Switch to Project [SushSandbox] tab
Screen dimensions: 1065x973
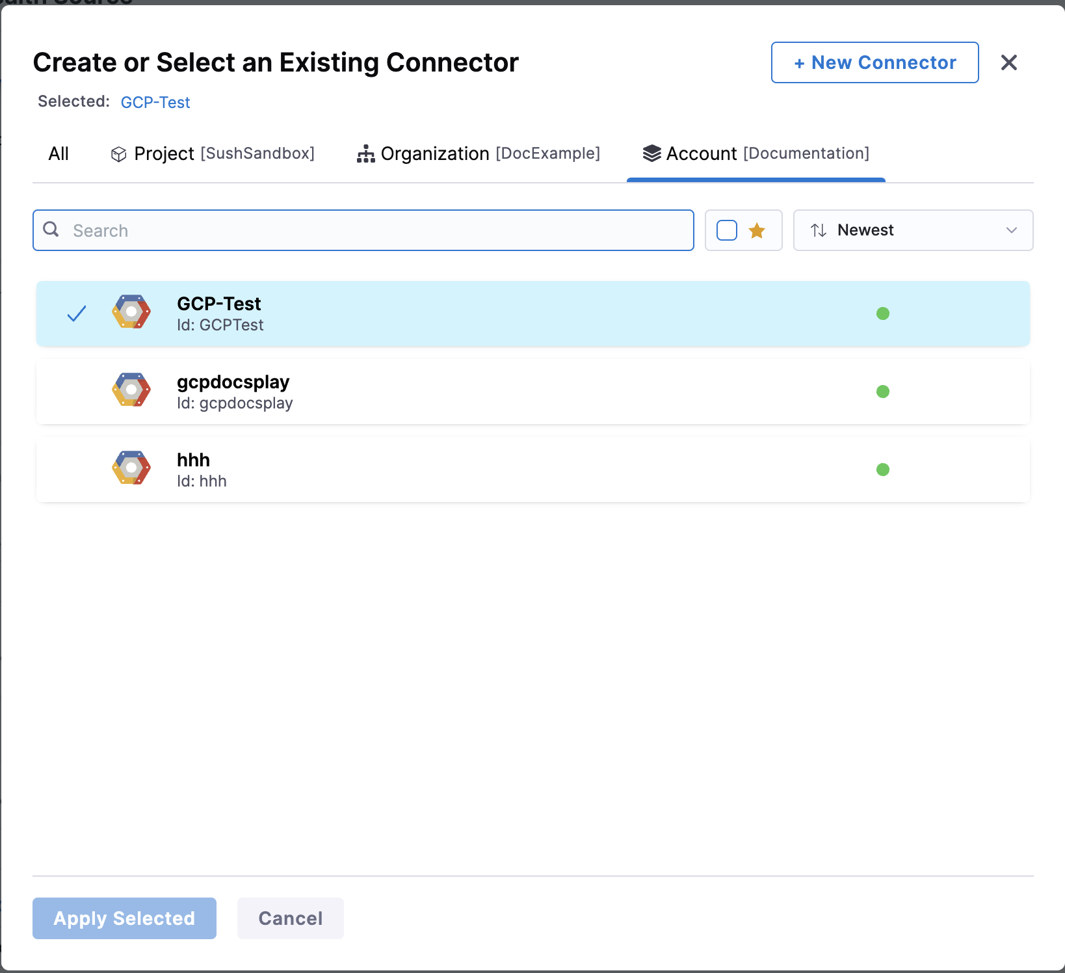[213, 154]
